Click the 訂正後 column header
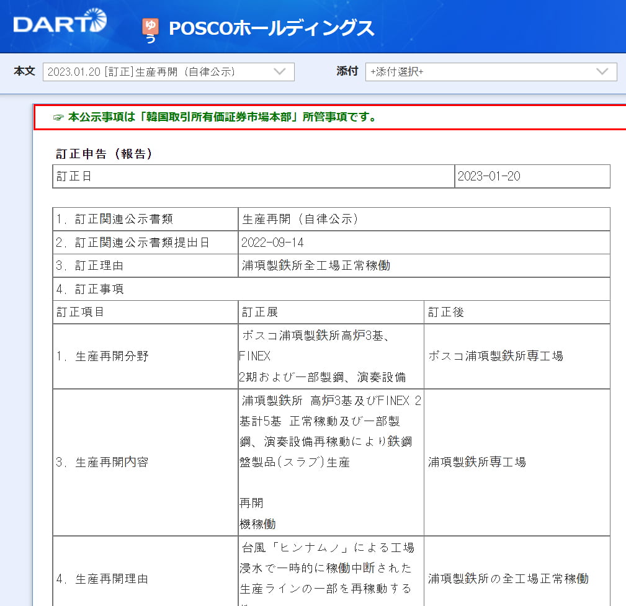The height and width of the screenshot is (606, 626). (517, 312)
